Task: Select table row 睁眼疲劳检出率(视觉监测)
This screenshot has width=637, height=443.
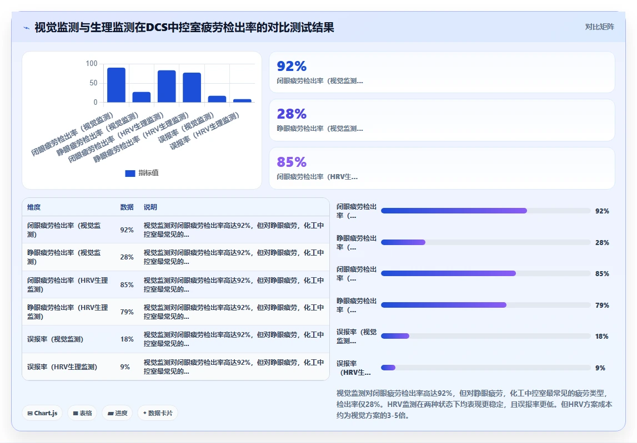Action: (x=175, y=257)
